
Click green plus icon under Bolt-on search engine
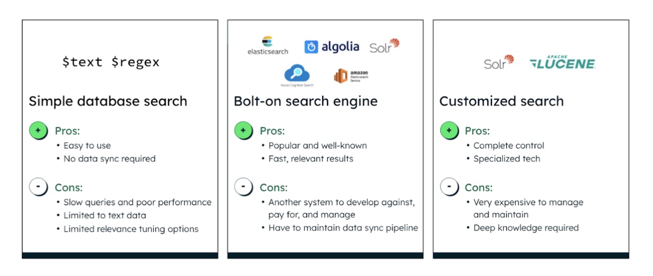pos(243,131)
